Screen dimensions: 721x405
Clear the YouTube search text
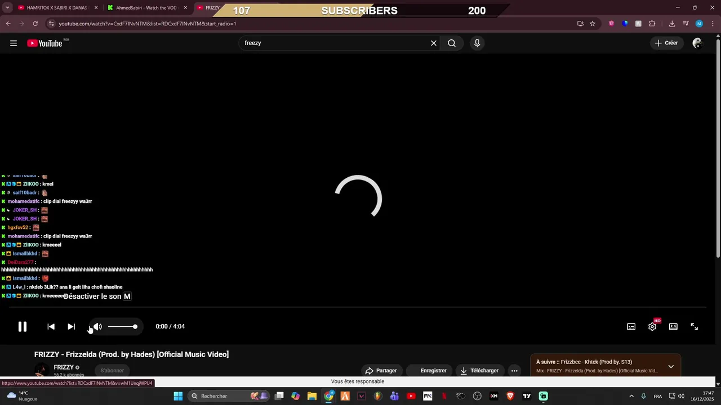click(434, 43)
